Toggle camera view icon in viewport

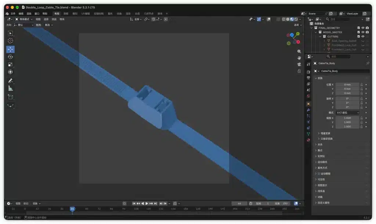(x=299, y=64)
